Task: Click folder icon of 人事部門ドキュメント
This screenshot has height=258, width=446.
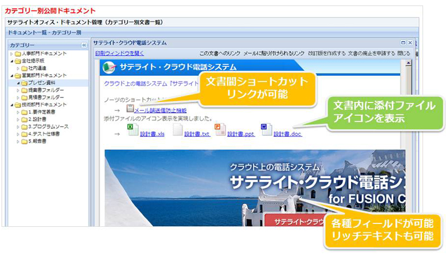Action: (18, 53)
